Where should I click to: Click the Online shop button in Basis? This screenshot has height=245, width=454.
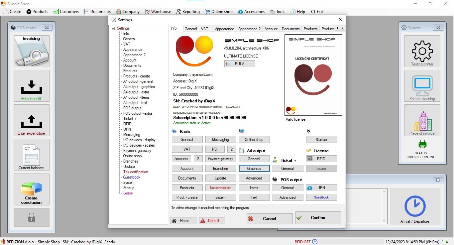tap(254, 140)
